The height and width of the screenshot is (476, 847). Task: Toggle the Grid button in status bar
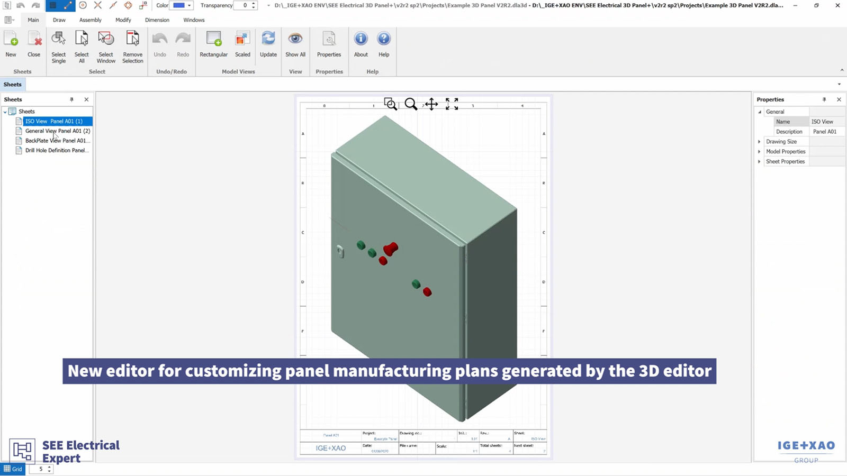pyautogui.click(x=13, y=469)
